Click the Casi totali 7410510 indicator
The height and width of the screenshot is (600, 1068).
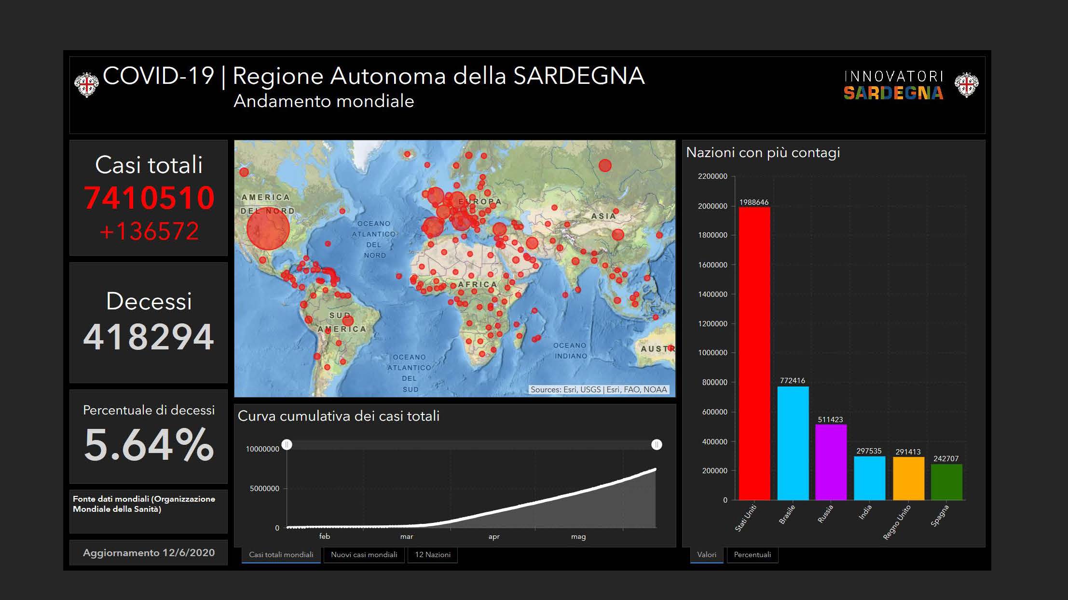pos(149,198)
